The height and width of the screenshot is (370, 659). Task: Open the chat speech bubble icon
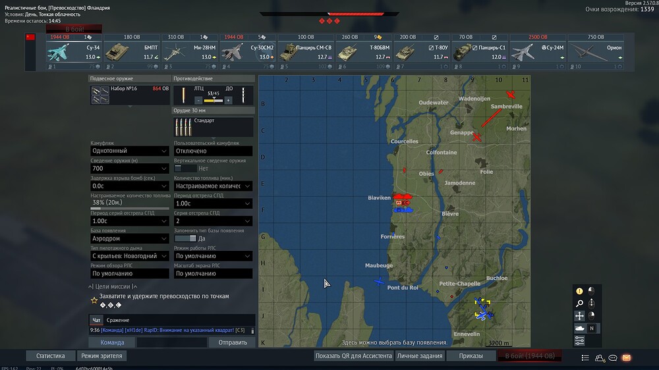pos(613,358)
